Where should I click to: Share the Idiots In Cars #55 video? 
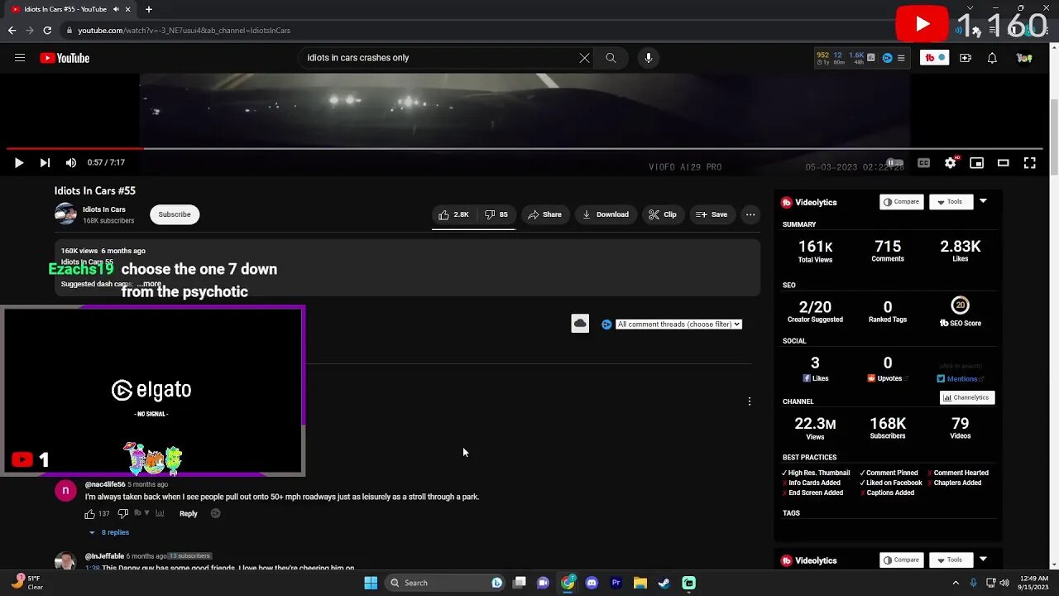pyautogui.click(x=544, y=214)
